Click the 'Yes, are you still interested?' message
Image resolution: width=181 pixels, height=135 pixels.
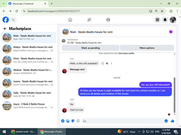pos(155,85)
